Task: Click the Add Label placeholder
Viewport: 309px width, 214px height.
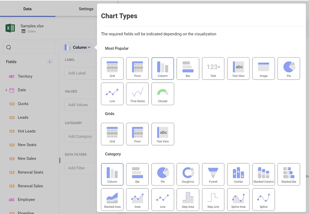Action: click(x=80, y=73)
